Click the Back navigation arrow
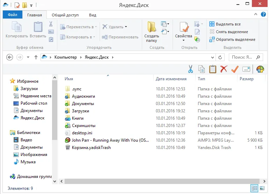Image resolution: width=269 pixels, height=194 pixels. pos(10,57)
